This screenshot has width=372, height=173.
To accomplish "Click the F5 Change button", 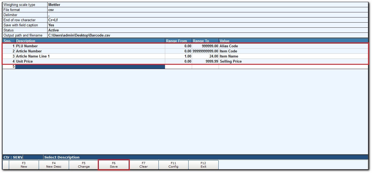I will (84, 165).
